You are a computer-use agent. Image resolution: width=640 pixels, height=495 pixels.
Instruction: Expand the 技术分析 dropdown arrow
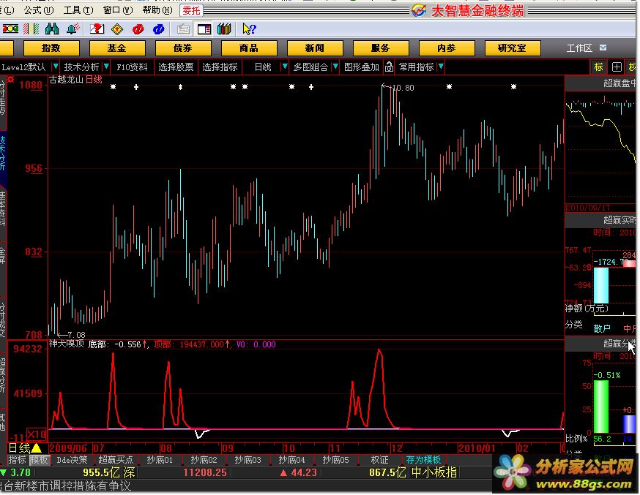106,67
